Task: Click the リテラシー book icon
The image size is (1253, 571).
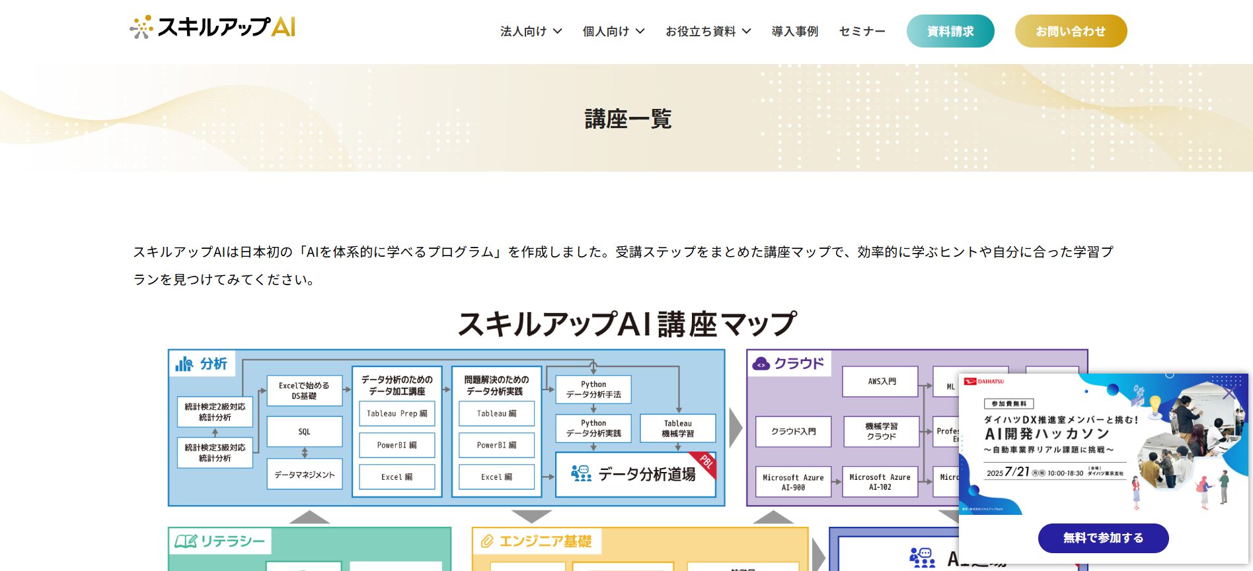Action: [186, 541]
